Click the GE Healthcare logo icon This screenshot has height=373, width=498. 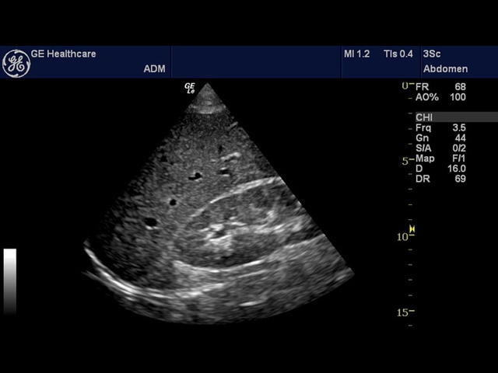[16, 63]
